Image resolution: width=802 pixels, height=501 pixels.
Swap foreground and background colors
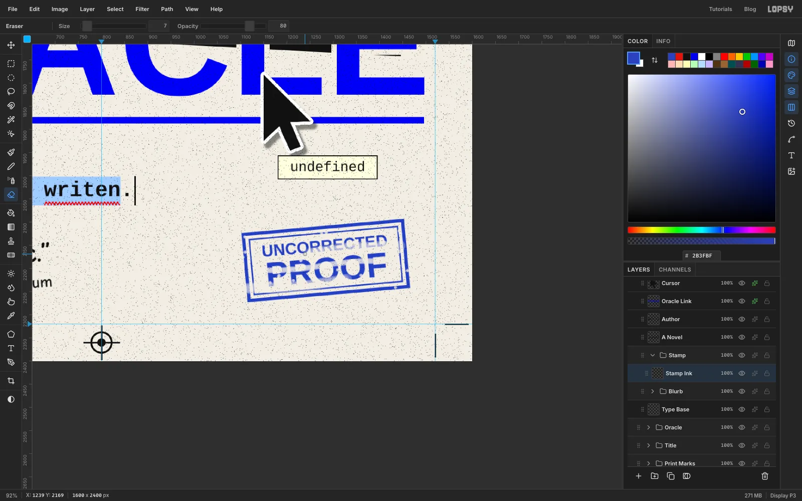pyautogui.click(x=655, y=60)
